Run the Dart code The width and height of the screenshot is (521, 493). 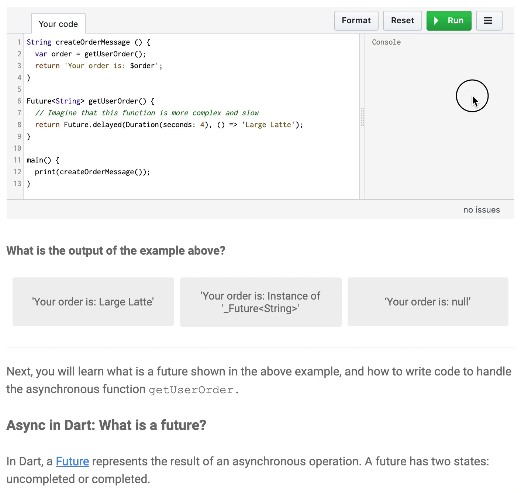449,21
